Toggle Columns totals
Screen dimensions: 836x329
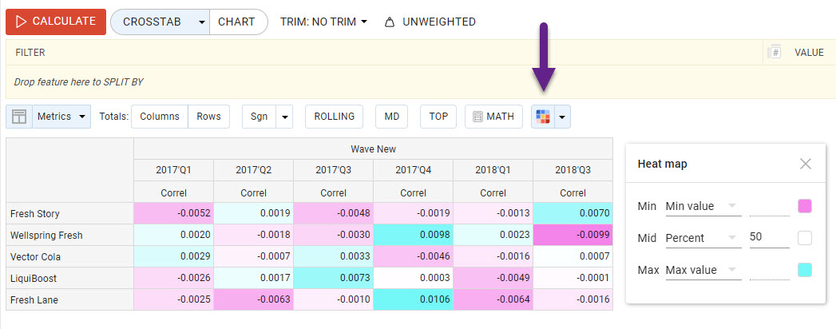point(160,117)
